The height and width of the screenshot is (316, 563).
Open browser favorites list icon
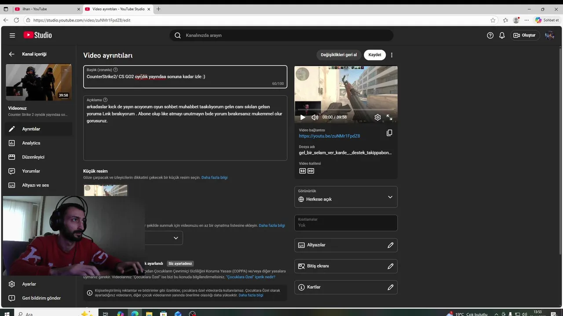point(505,20)
